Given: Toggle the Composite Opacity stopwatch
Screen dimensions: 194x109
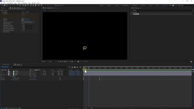Looking at the screenshot, I should point(4,30).
